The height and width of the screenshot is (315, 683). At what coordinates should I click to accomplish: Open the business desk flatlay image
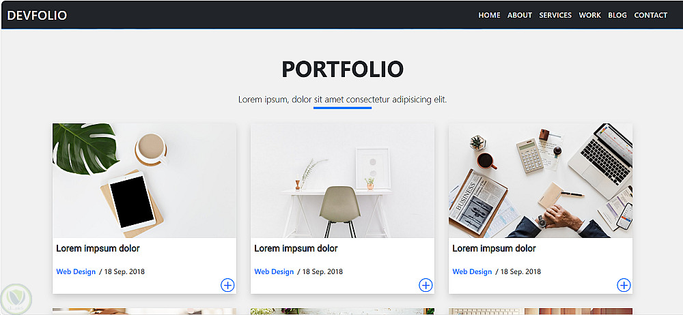540,181
